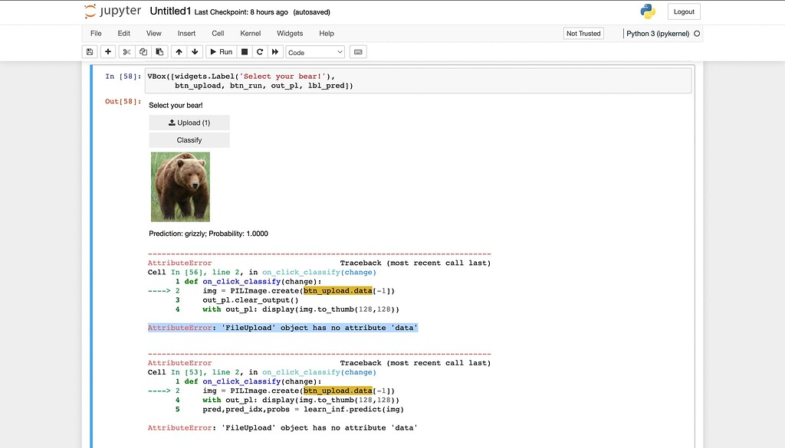
Task: Click the bear image thumbnail
Action: (180, 186)
